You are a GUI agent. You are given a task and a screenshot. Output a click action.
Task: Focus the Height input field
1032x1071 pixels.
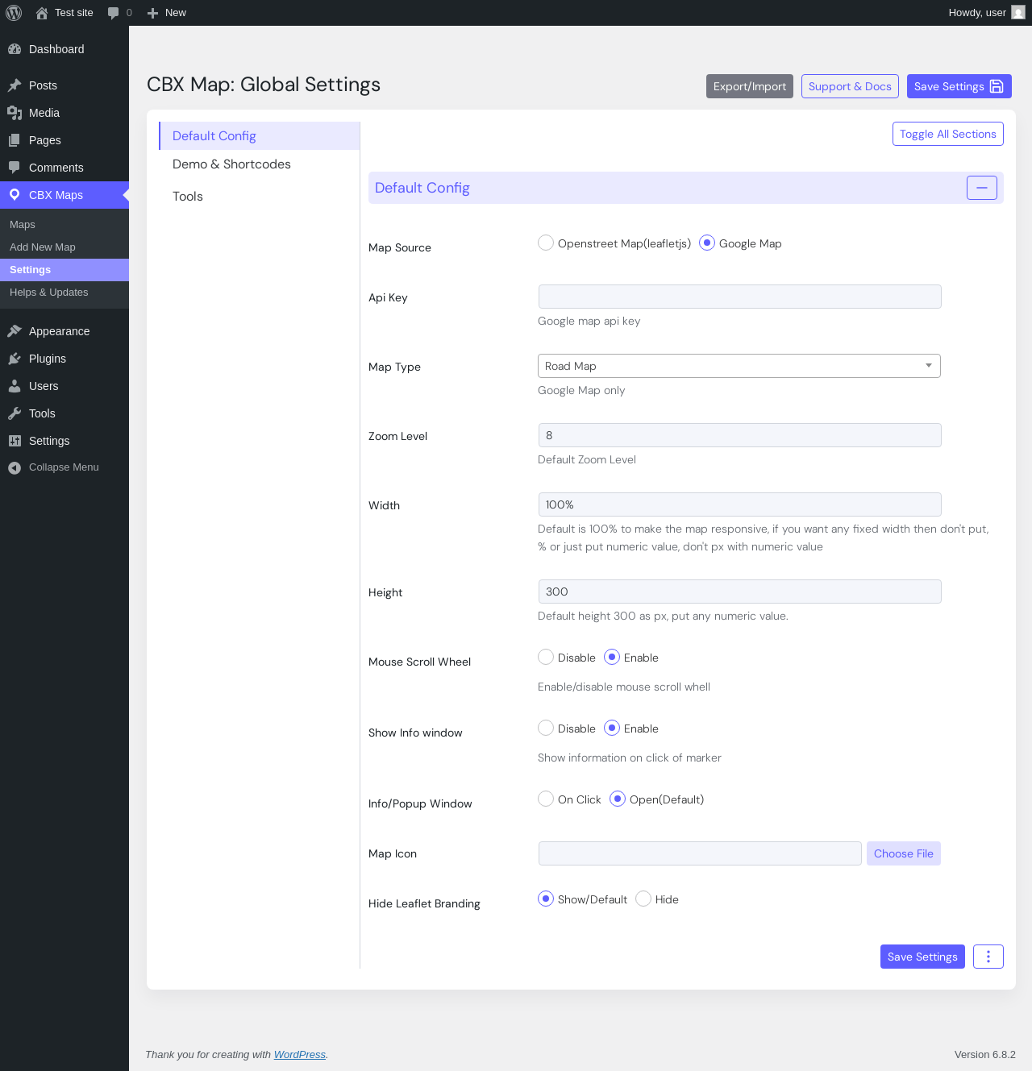coord(740,592)
